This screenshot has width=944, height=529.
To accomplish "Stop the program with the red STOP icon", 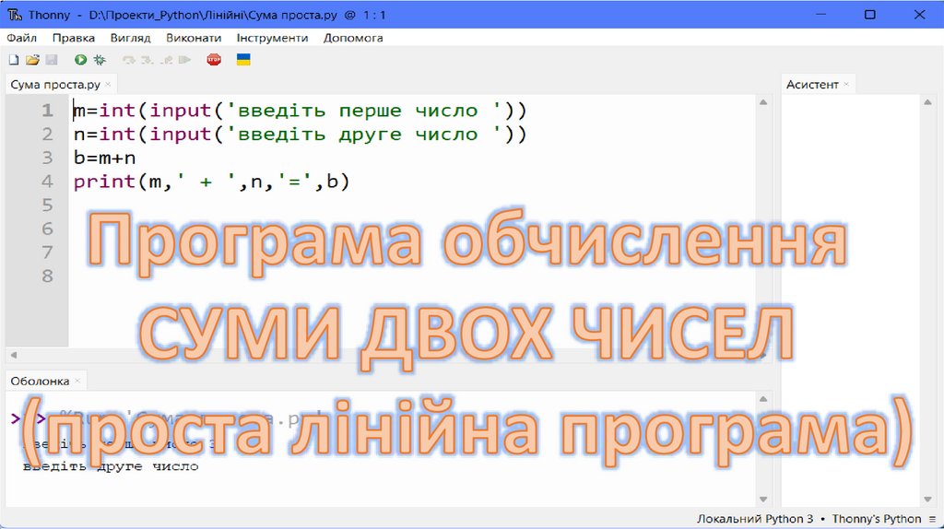I will (214, 60).
